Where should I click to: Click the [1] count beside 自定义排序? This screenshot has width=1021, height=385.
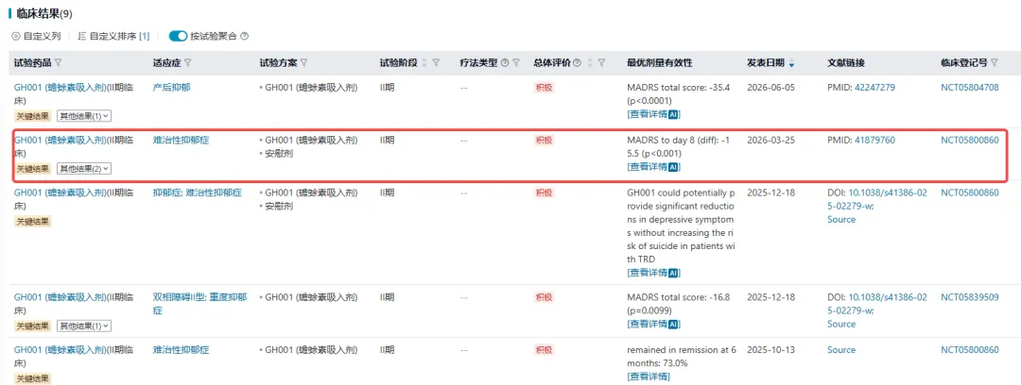pyautogui.click(x=145, y=36)
